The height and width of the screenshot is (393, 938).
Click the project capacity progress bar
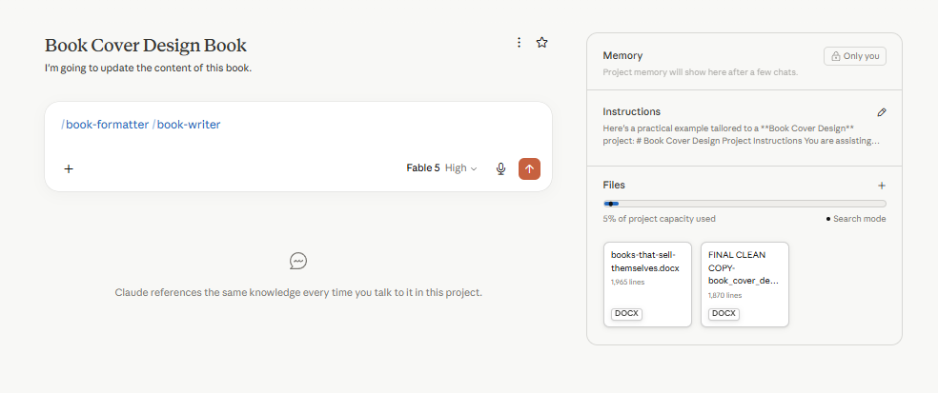744,204
